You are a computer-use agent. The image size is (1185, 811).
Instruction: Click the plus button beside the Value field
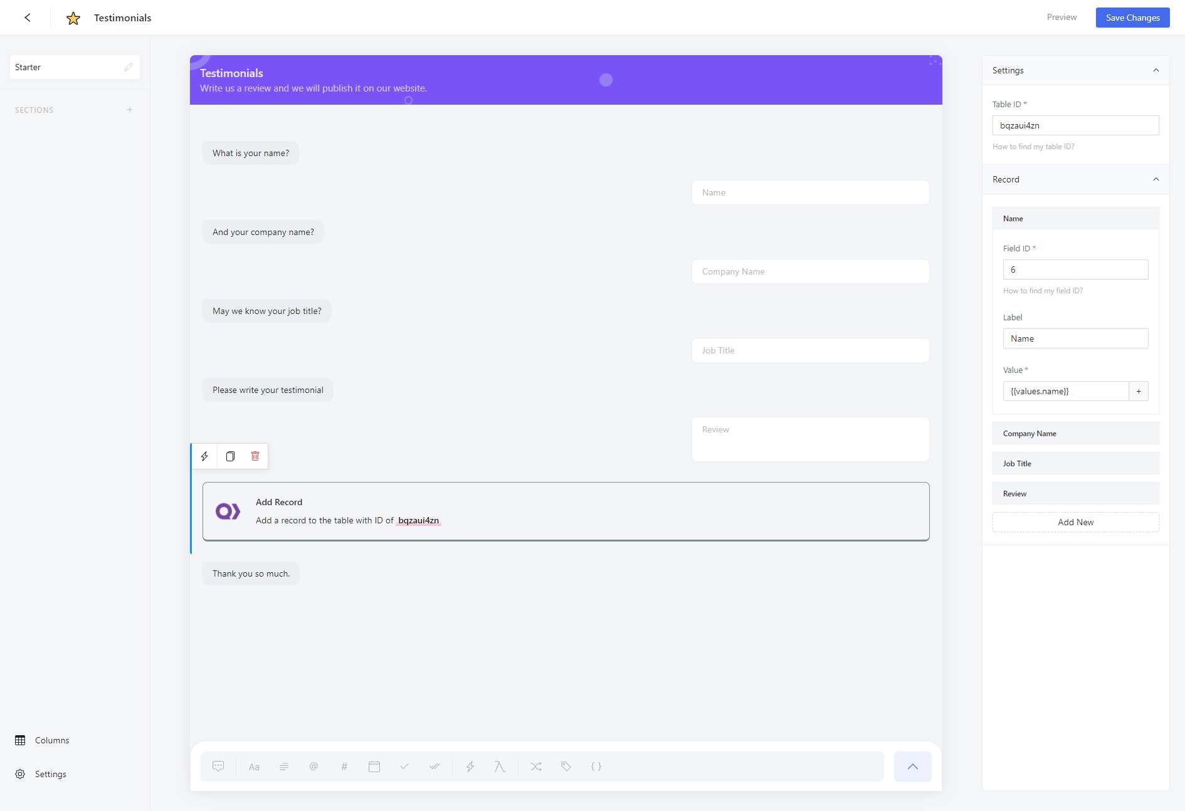[x=1139, y=391]
